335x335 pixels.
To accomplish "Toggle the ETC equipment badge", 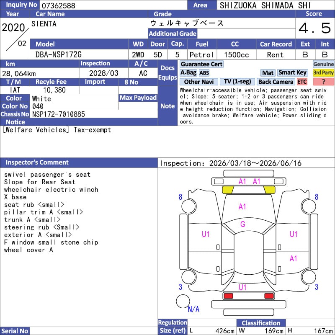I will pos(302,82).
